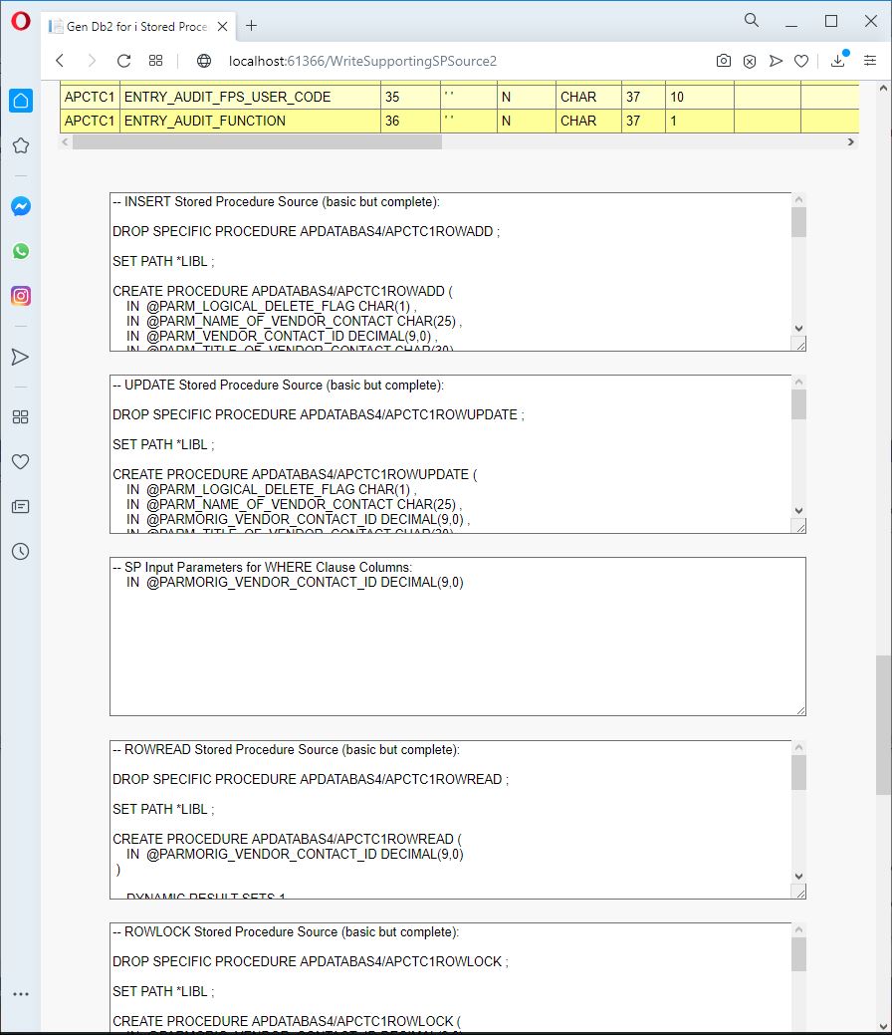Screen dimensions: 892x1035
Task: Add page to bookmarks heart icon in address bar
Action: (801, 61)
